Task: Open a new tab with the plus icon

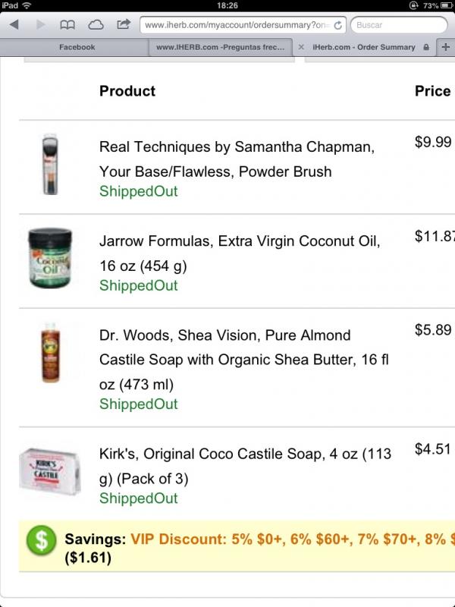Action: pos(446,47)
